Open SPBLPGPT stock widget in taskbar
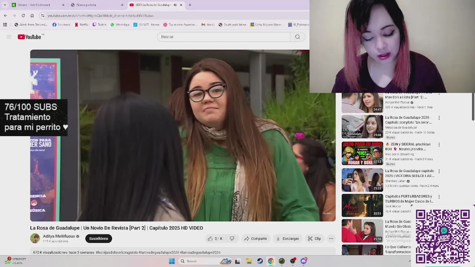 tap(15, 261)
